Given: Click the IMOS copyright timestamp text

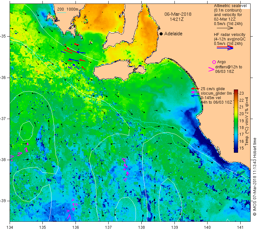Looking at the screenshot, I should tap(254, 177).
